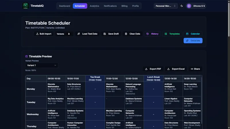Click the Generate button
This screenshot has width=230, height=129.
click(193, 41)
